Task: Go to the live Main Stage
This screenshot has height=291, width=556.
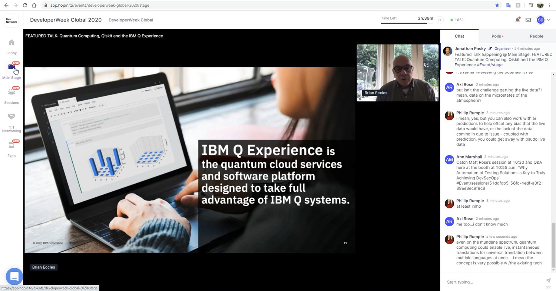Action: coord(11,71)
